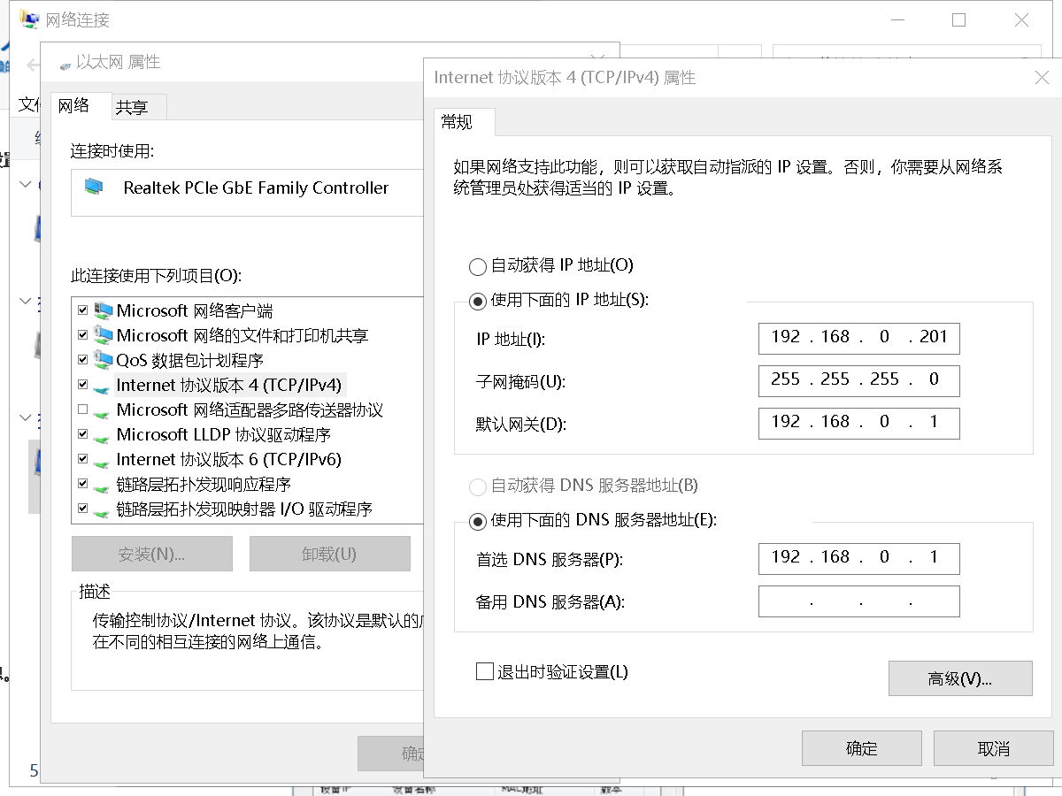The height and width of the screenshot is (796, 1062).
Task: Click the Microsoft 网络的文件和打印机共享 icon
Action: tap(104, 336)
